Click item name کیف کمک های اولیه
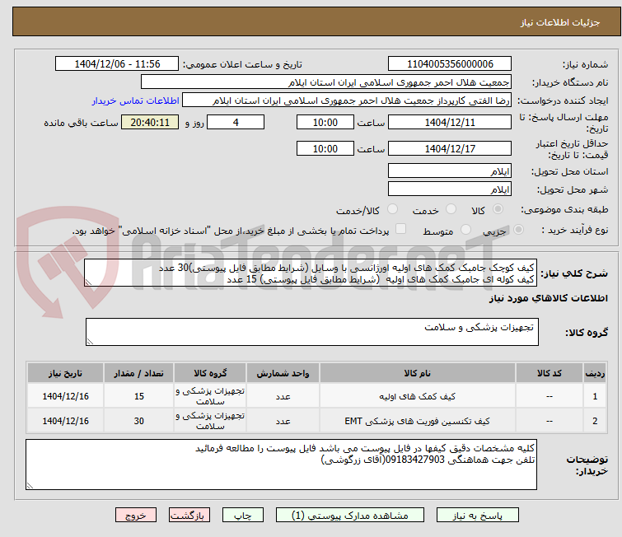Viewport: 622px width, 537px height. (x=418, y=396)
